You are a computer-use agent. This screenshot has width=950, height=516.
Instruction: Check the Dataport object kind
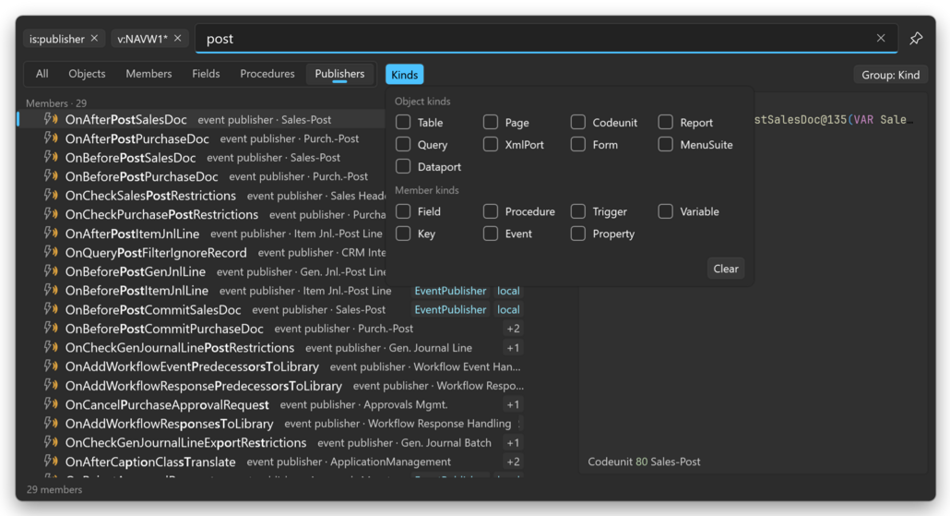tap(403, 166)
